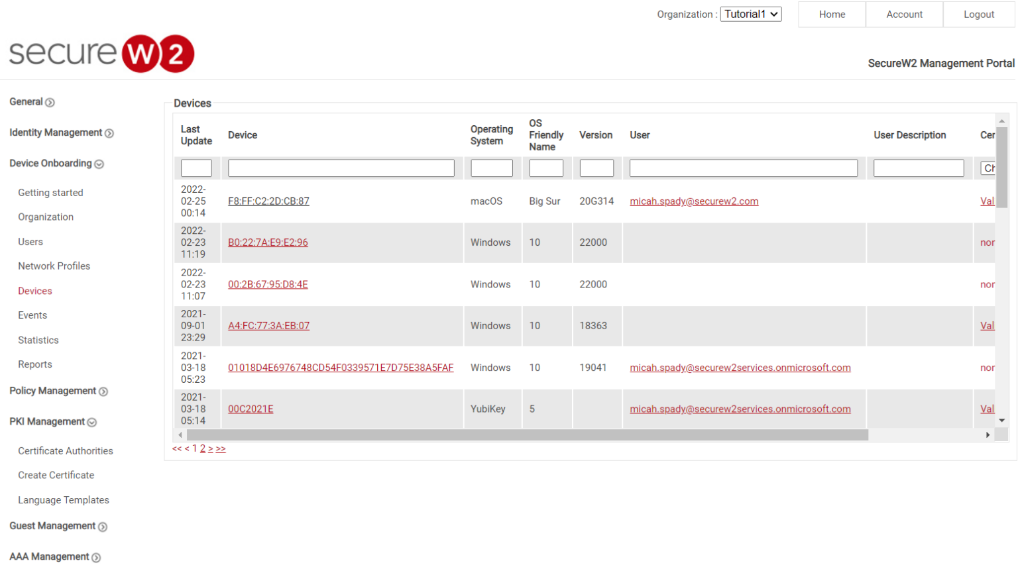Image resolution: width=1018 pixels, height=567 pixels.
Task: Expand Policy Management arrow icon
Action: pos(103,391)
